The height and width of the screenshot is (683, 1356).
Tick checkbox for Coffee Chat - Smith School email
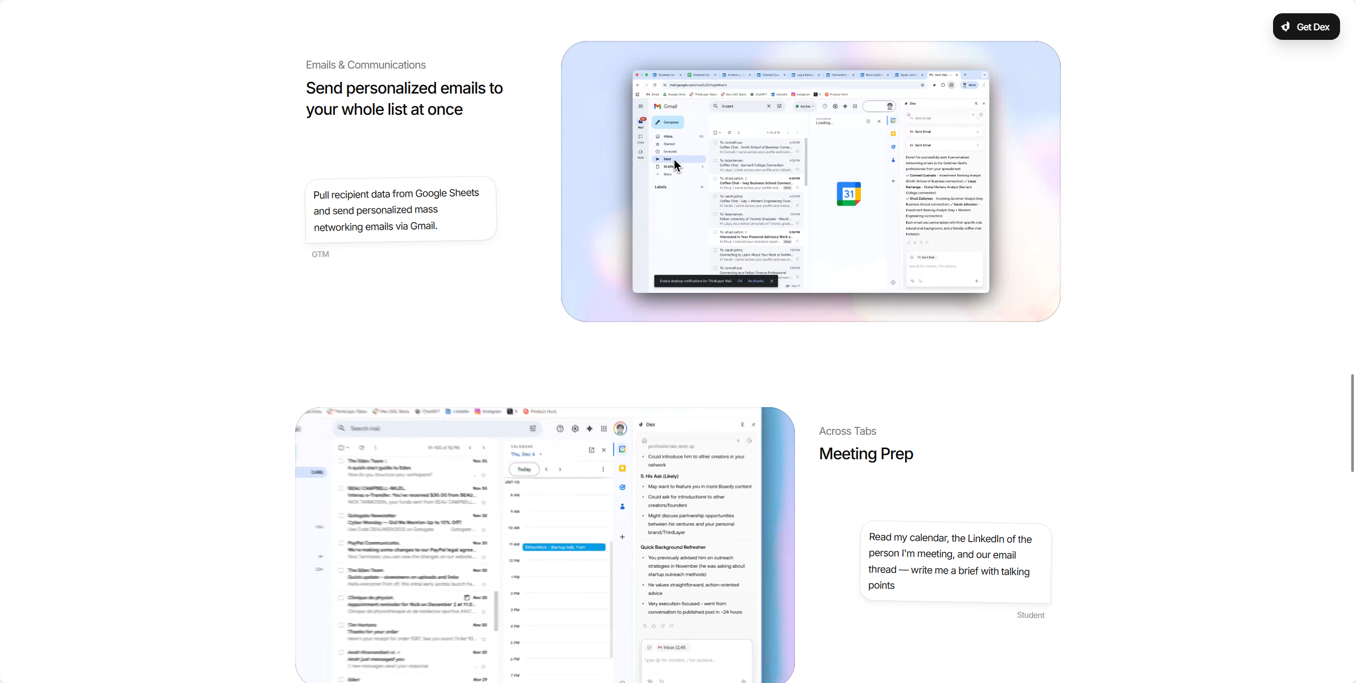click(x=715, y=142)
